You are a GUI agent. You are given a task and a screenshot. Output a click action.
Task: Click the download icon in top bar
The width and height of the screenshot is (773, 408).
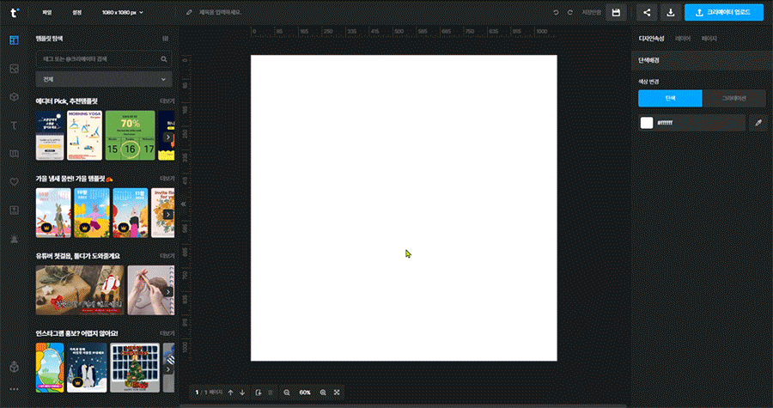click(x=670, y=12)
